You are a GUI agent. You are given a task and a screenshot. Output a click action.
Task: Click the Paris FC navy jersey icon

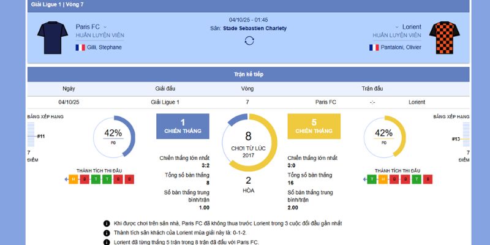(52, 36)
